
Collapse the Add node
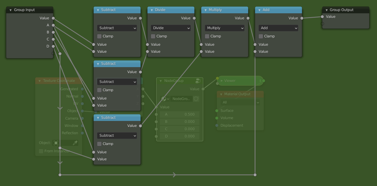[x=259, y=10]
